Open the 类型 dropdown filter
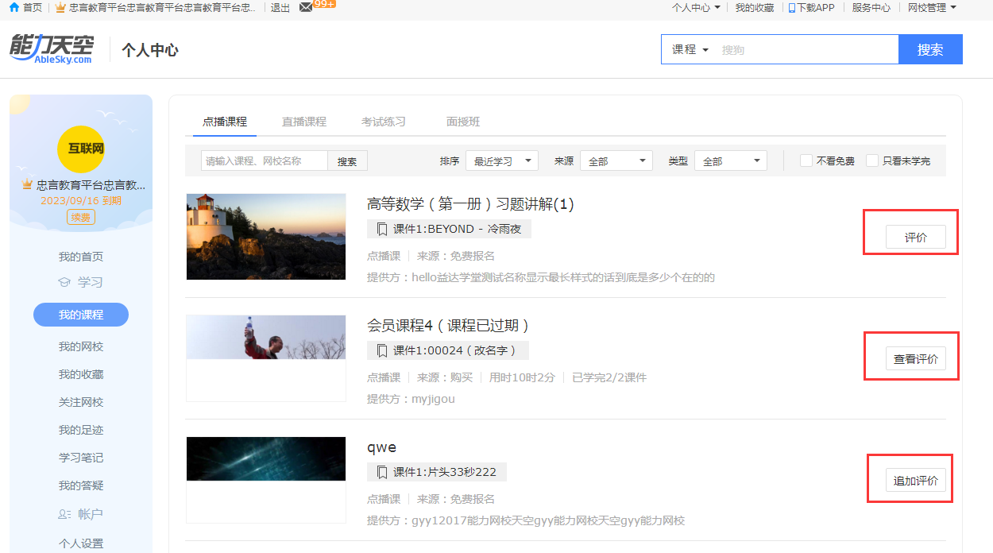This screenshot has height=553, width=993. tap(731, 160)
